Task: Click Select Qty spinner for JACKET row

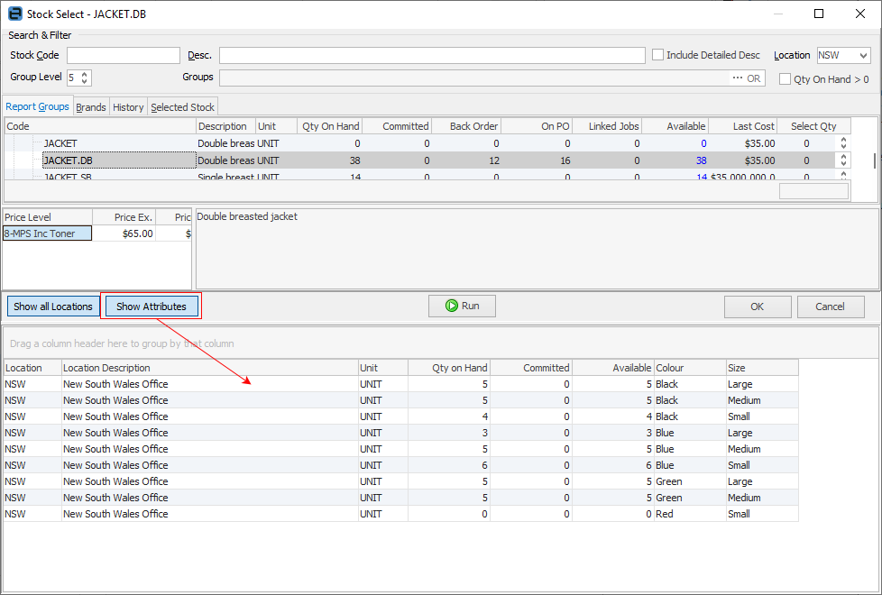Action: click(843, 143)
